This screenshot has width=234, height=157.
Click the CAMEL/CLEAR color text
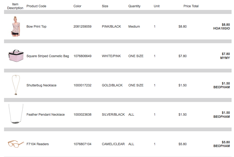tap(113, 144)
